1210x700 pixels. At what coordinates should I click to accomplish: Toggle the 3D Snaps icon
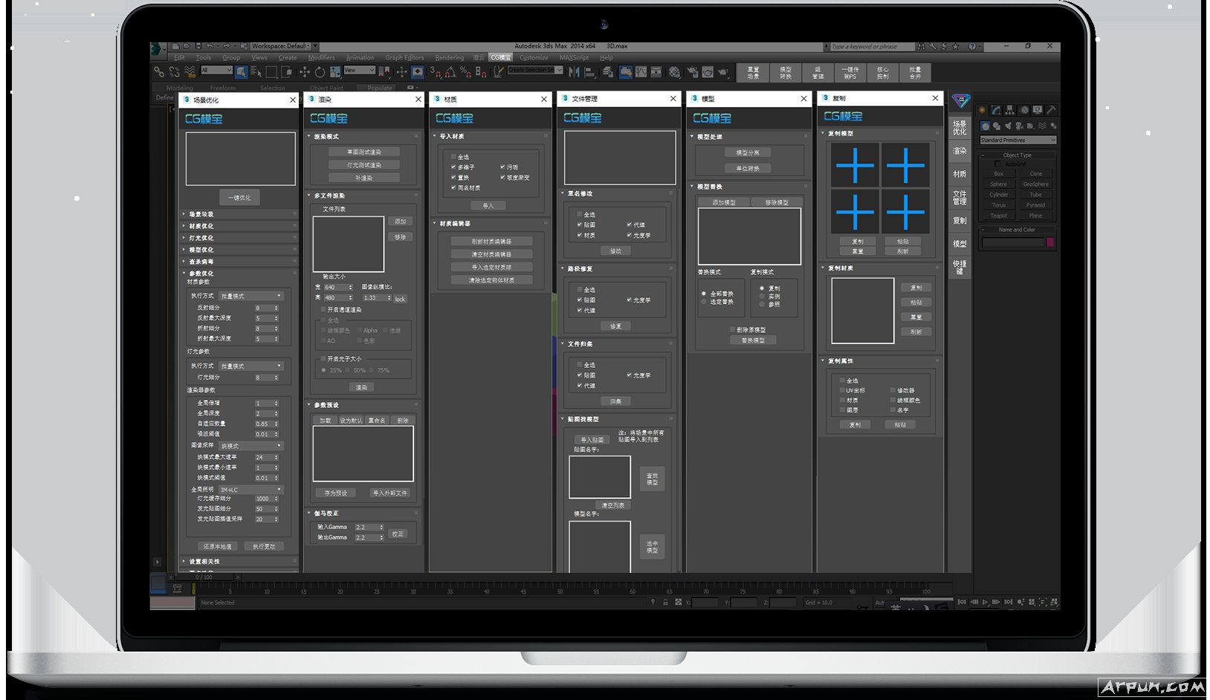(x=436, y=72)
